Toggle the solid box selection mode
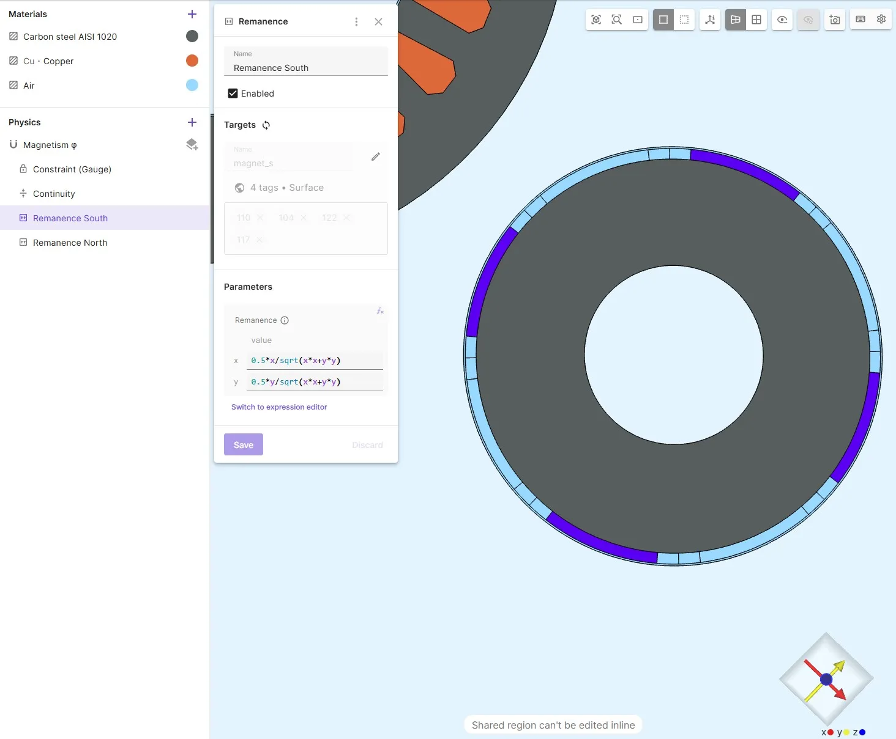Screen dimensions: 896x739 (x=663, y=20)
